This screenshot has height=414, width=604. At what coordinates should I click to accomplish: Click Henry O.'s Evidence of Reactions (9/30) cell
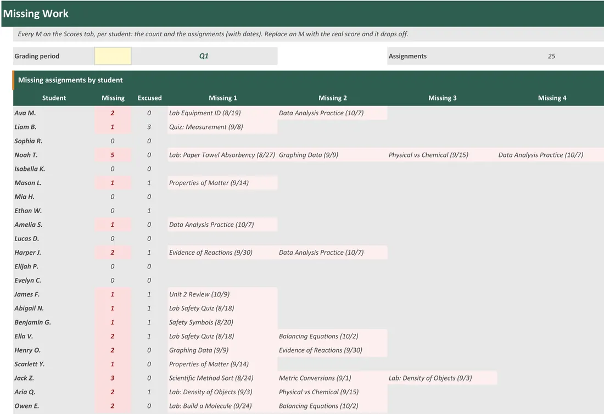332,350
